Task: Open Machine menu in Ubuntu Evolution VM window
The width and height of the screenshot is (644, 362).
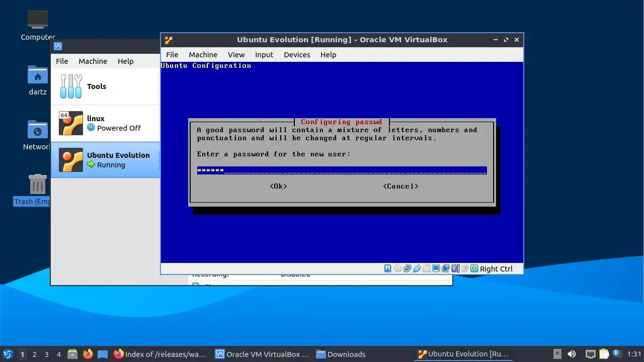Action: click(203, 55)
